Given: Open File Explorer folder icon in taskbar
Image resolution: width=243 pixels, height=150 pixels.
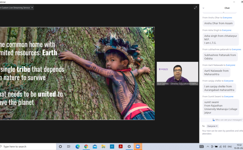Looking at the screenshot, I should (x=103, y=146).
